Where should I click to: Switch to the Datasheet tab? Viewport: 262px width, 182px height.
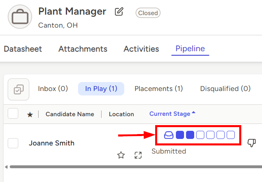click(23, 49)
